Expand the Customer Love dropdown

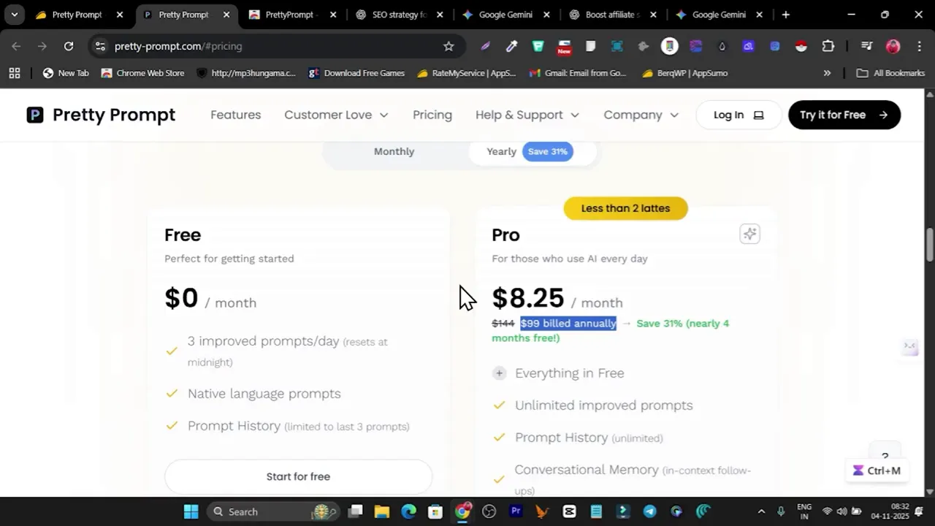coord(336,115)
